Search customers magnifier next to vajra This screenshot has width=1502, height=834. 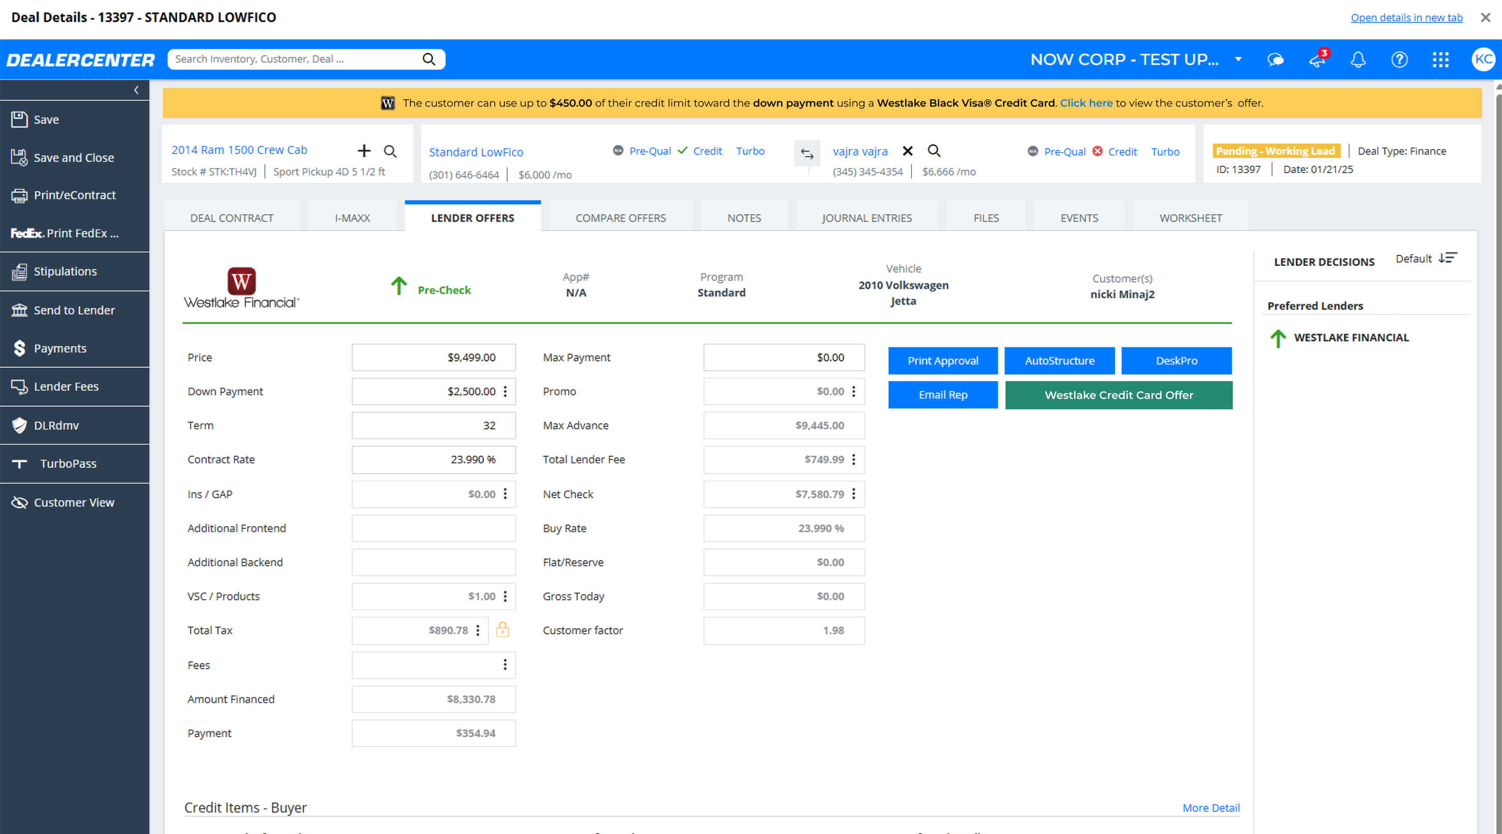click(x=934, y=151)
